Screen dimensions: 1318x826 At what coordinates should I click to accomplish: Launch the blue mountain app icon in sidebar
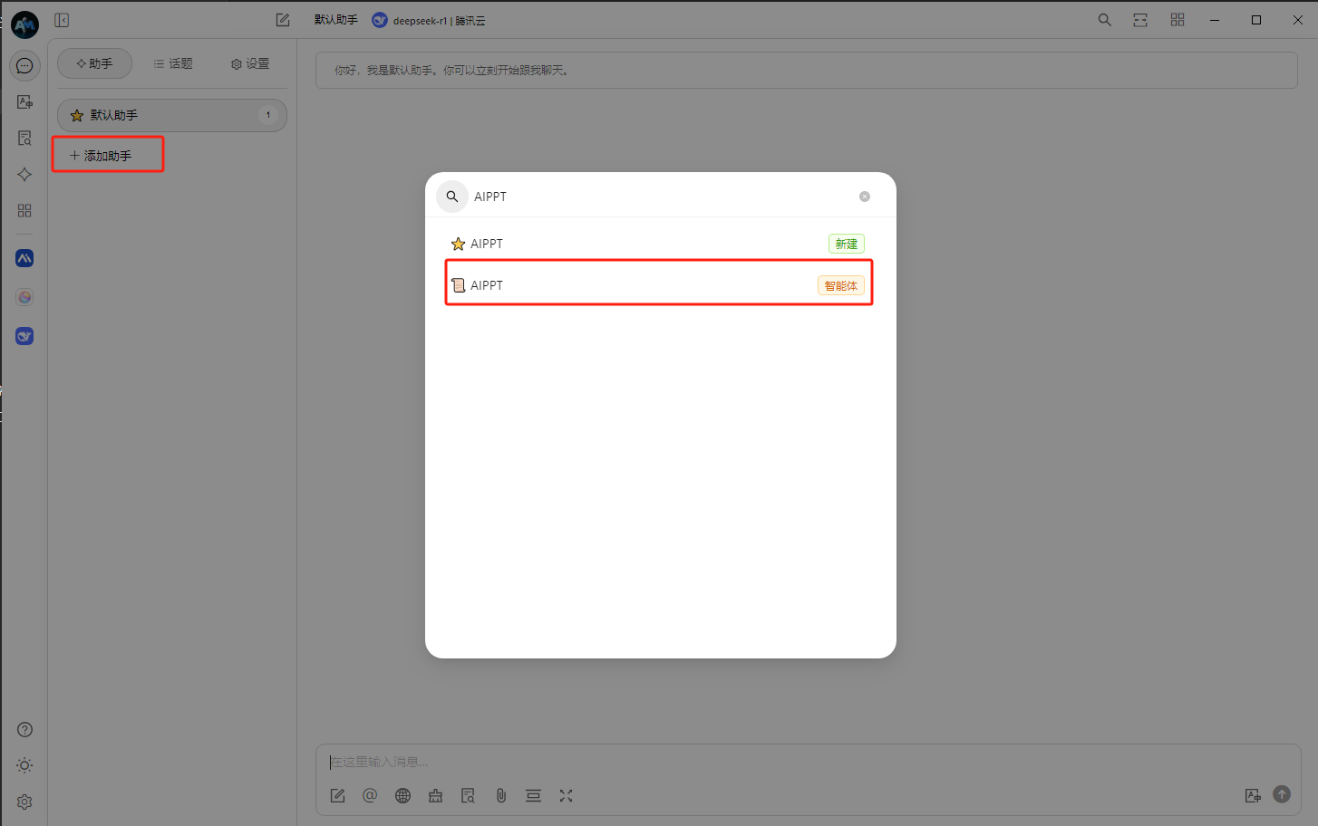[24, 258]
